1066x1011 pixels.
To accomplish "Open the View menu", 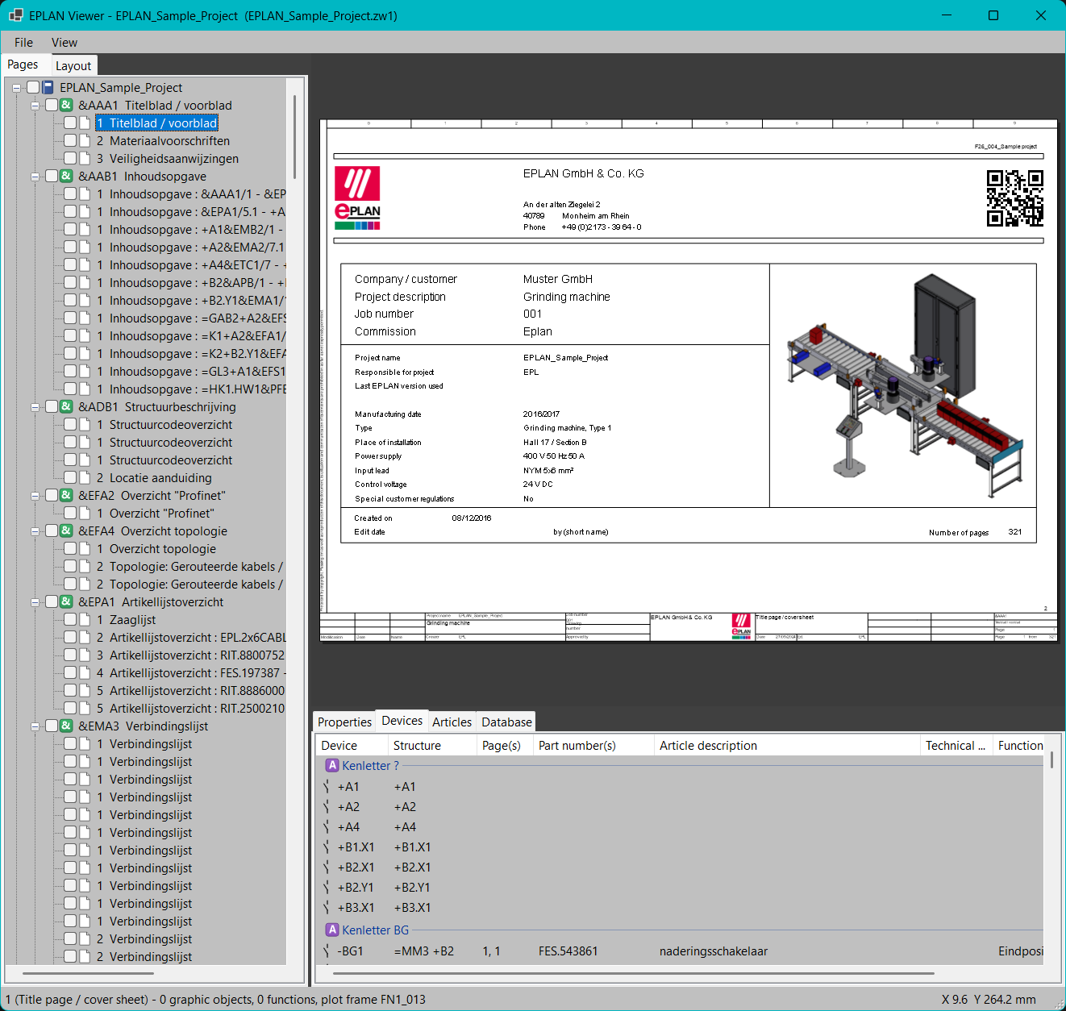I will pos(65,43).
